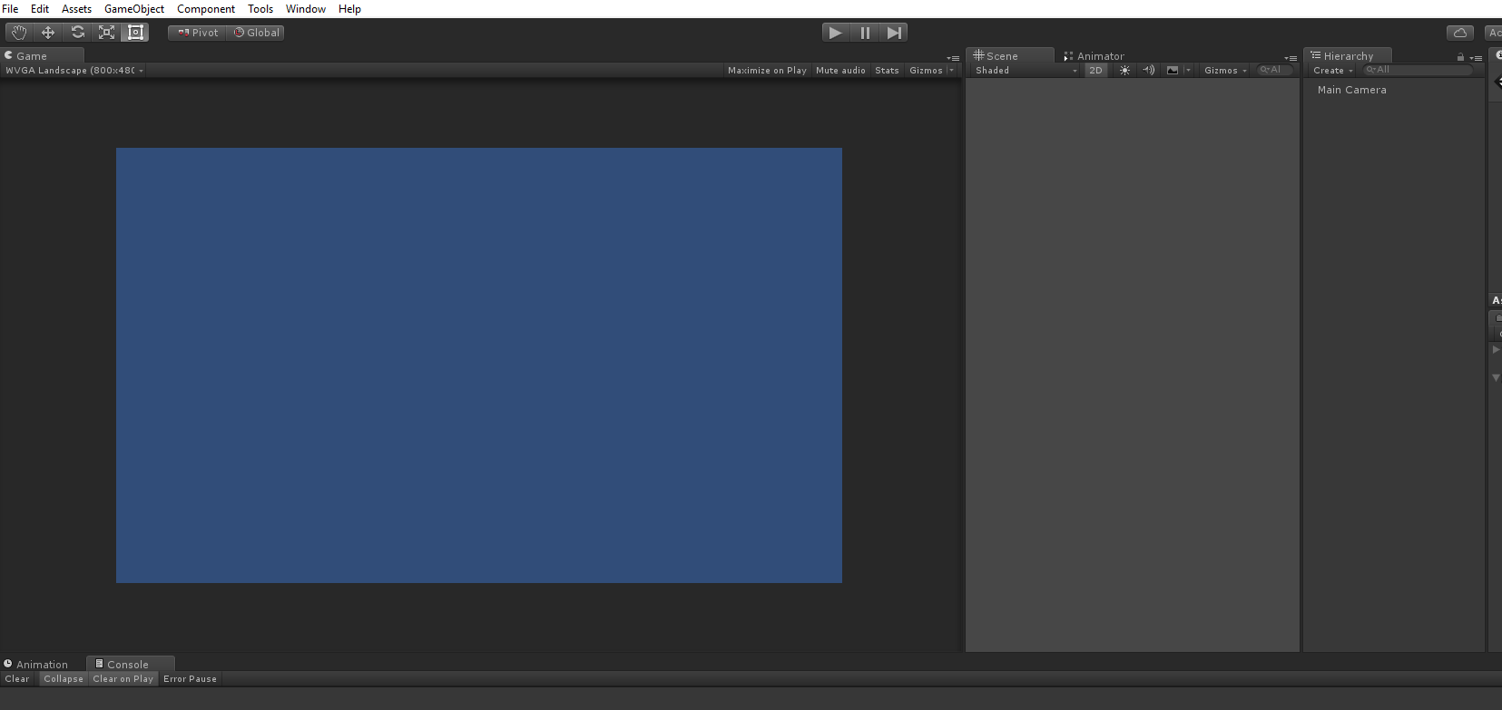Toggle scene audio speaker icon
The image size is (1502, 710).
[1148, 70]
